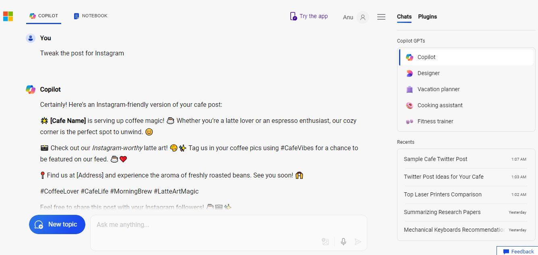The height and width of the screenshot is (255, 538).
Task: Click the add image icon in chat box
Action: click(325, 241)
